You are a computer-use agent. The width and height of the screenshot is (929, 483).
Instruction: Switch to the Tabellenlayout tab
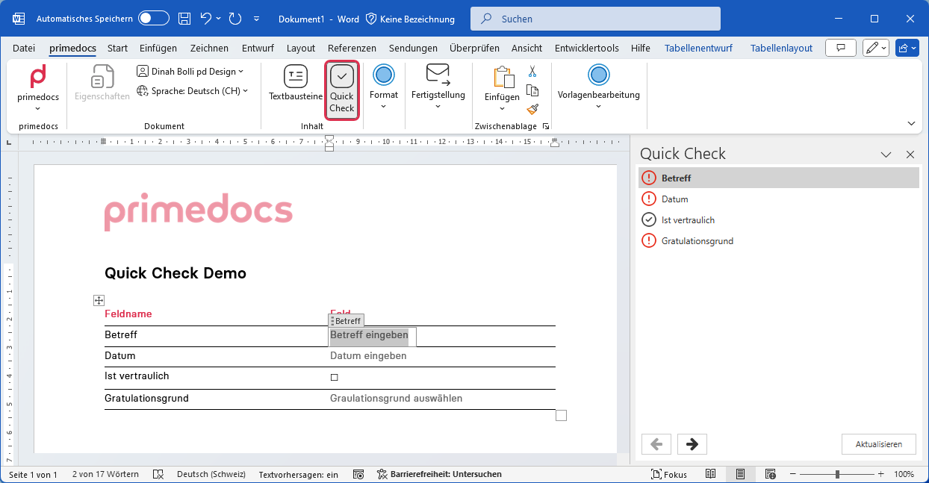781,48
